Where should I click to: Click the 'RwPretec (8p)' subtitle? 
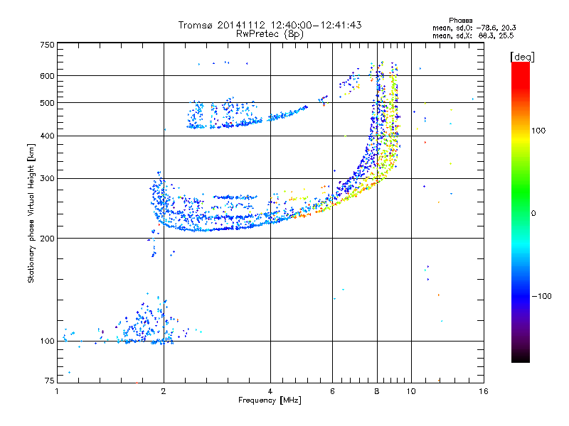(270, 34)
